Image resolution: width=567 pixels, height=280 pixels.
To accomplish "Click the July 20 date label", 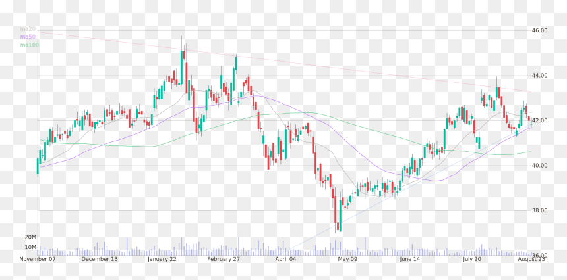I will (472, 259).
